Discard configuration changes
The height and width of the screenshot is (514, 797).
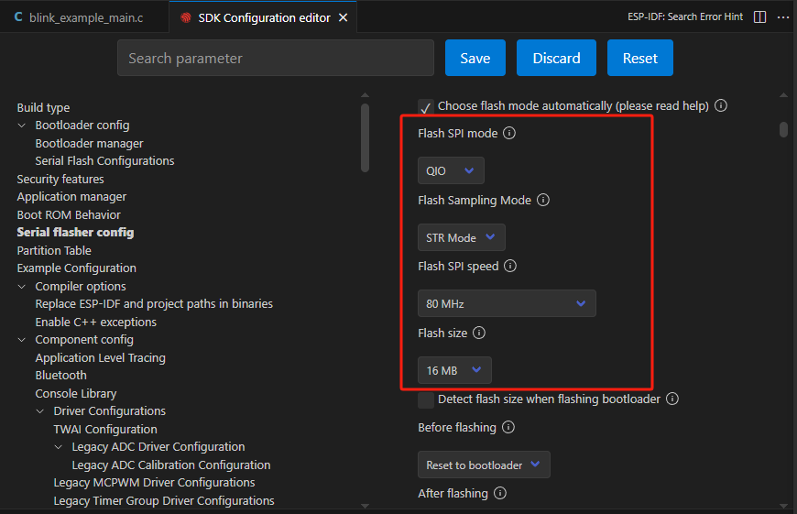tap(556, 58)
